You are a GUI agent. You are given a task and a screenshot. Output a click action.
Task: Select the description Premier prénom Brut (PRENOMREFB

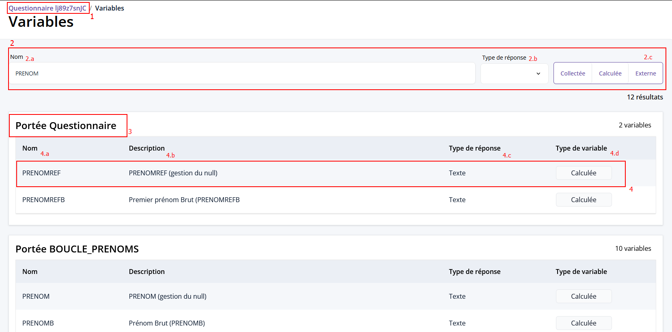184,200
